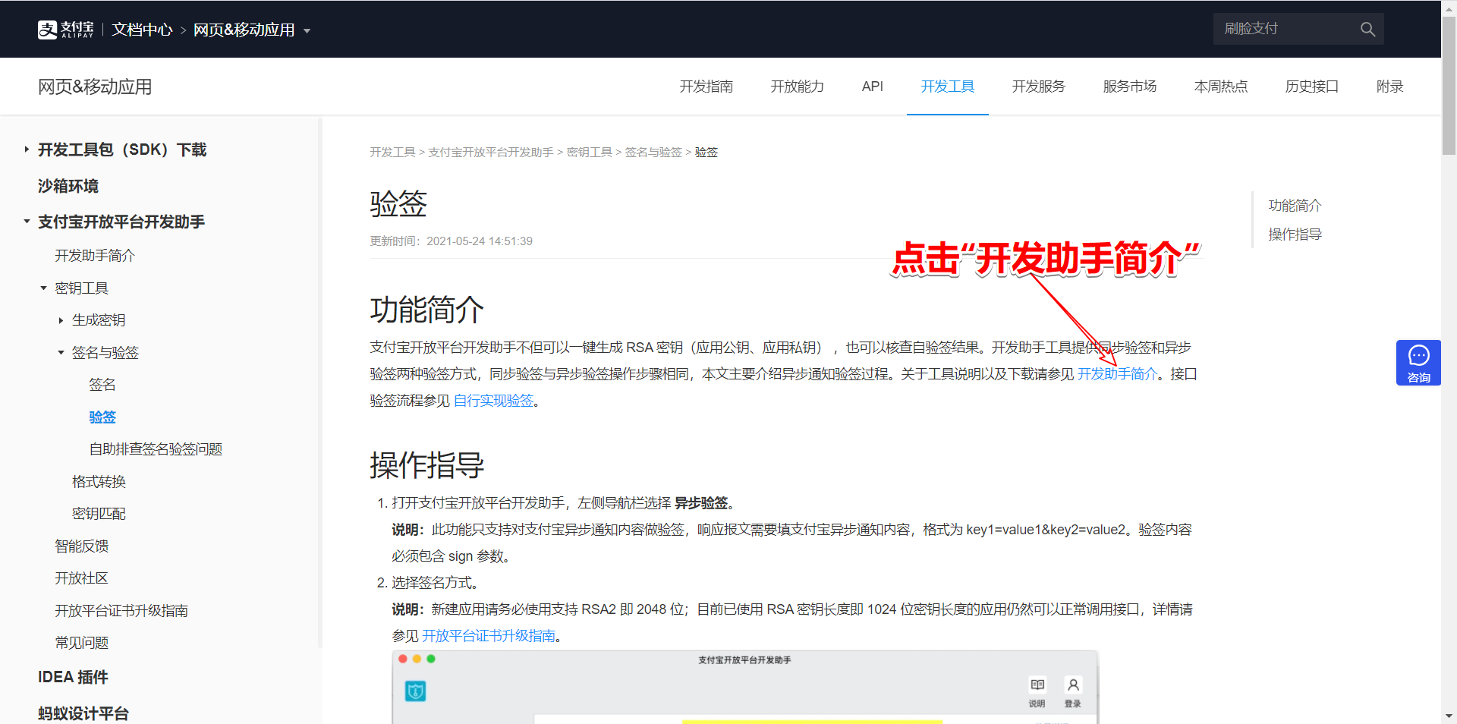Open 智能反馈 in the sidebar

pyautogui.click(x=82, y=546)
